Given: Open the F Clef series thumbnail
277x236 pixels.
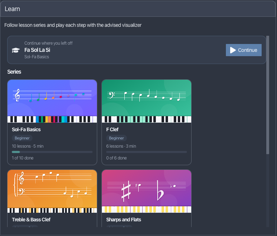Looking at the screenshot, I should [x=147, y=101].
